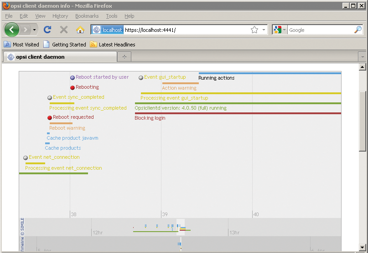The image size is (368, 253).
Task: Expand the URL history dropdown arrow
Action: point(264,30)
